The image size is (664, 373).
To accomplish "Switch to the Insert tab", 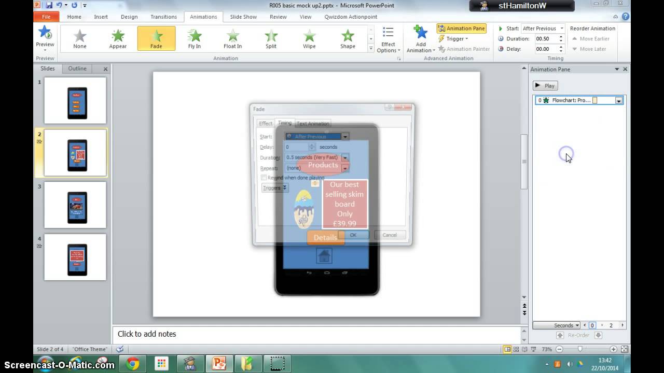I will point(101,17).
